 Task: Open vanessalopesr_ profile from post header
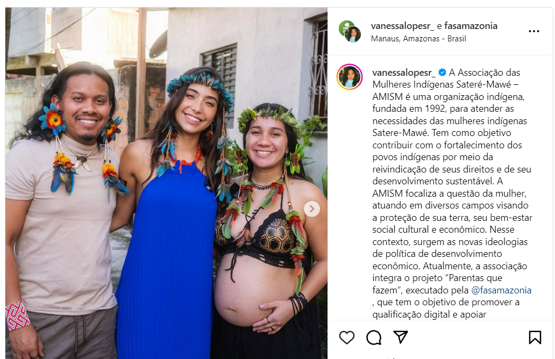click(x=402, y=26)
